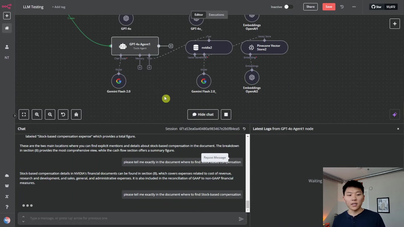404x227 pixels.
Task: Select the GPT-4o model node
Action: tap(126, 19)
